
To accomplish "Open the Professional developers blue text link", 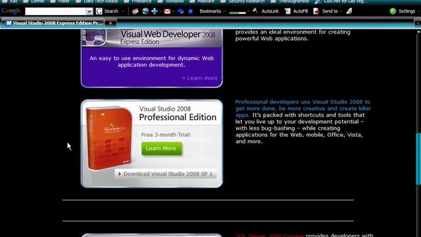I will tap(303, 108).
